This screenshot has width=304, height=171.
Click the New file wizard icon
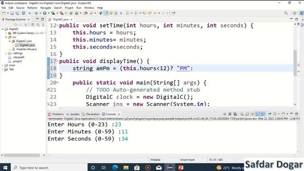(4, 13)
